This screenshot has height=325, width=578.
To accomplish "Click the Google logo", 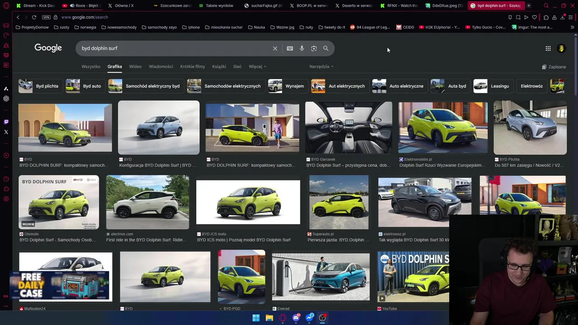I will (48, 48).
